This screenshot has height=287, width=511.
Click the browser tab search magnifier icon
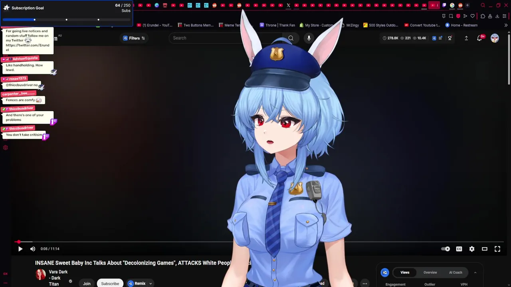click(x=483, y=5)
